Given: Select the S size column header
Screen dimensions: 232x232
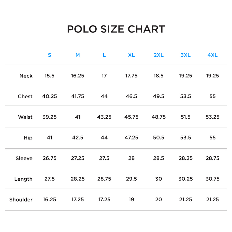Looking at the screenshot, I should click(x=50, y=55).
